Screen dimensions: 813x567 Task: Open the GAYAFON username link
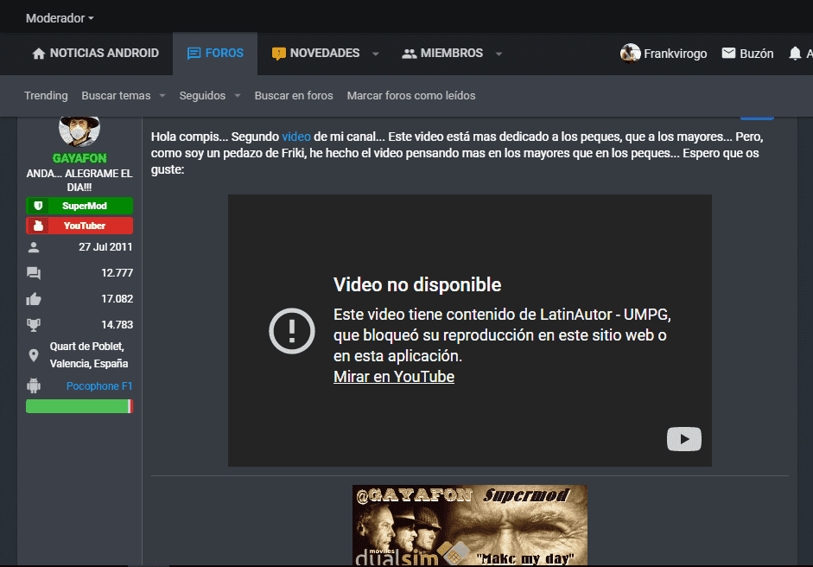tap(79, 158)
